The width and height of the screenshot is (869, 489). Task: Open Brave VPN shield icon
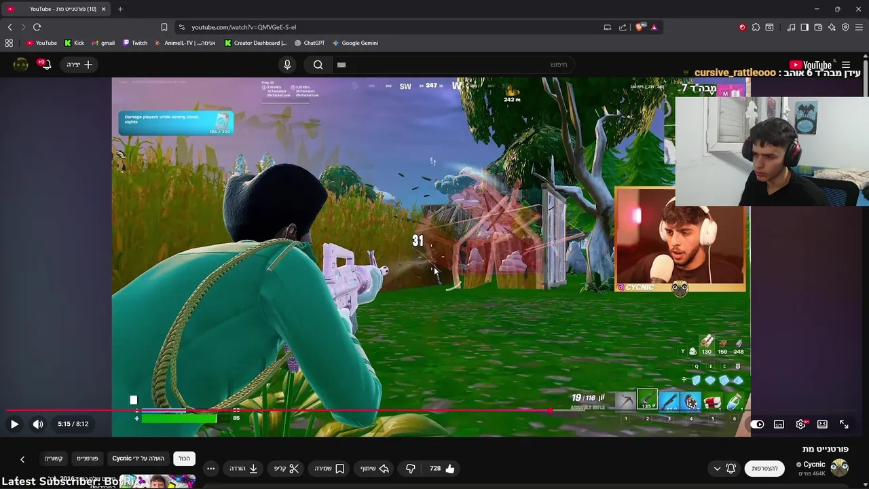coord(845,27)
